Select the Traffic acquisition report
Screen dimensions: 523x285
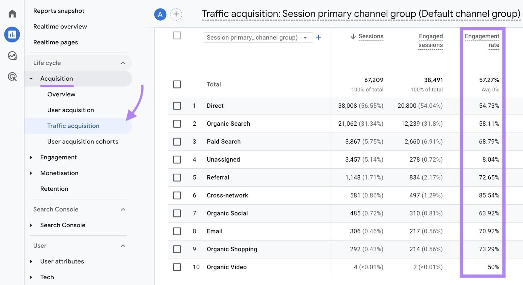tap(73, 126)
